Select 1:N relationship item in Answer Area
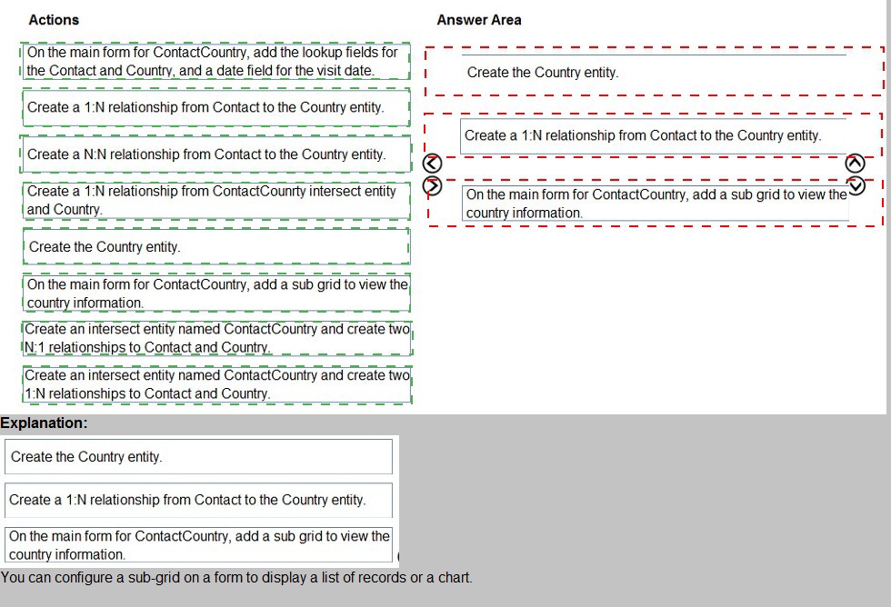 (x=654, y=135)
